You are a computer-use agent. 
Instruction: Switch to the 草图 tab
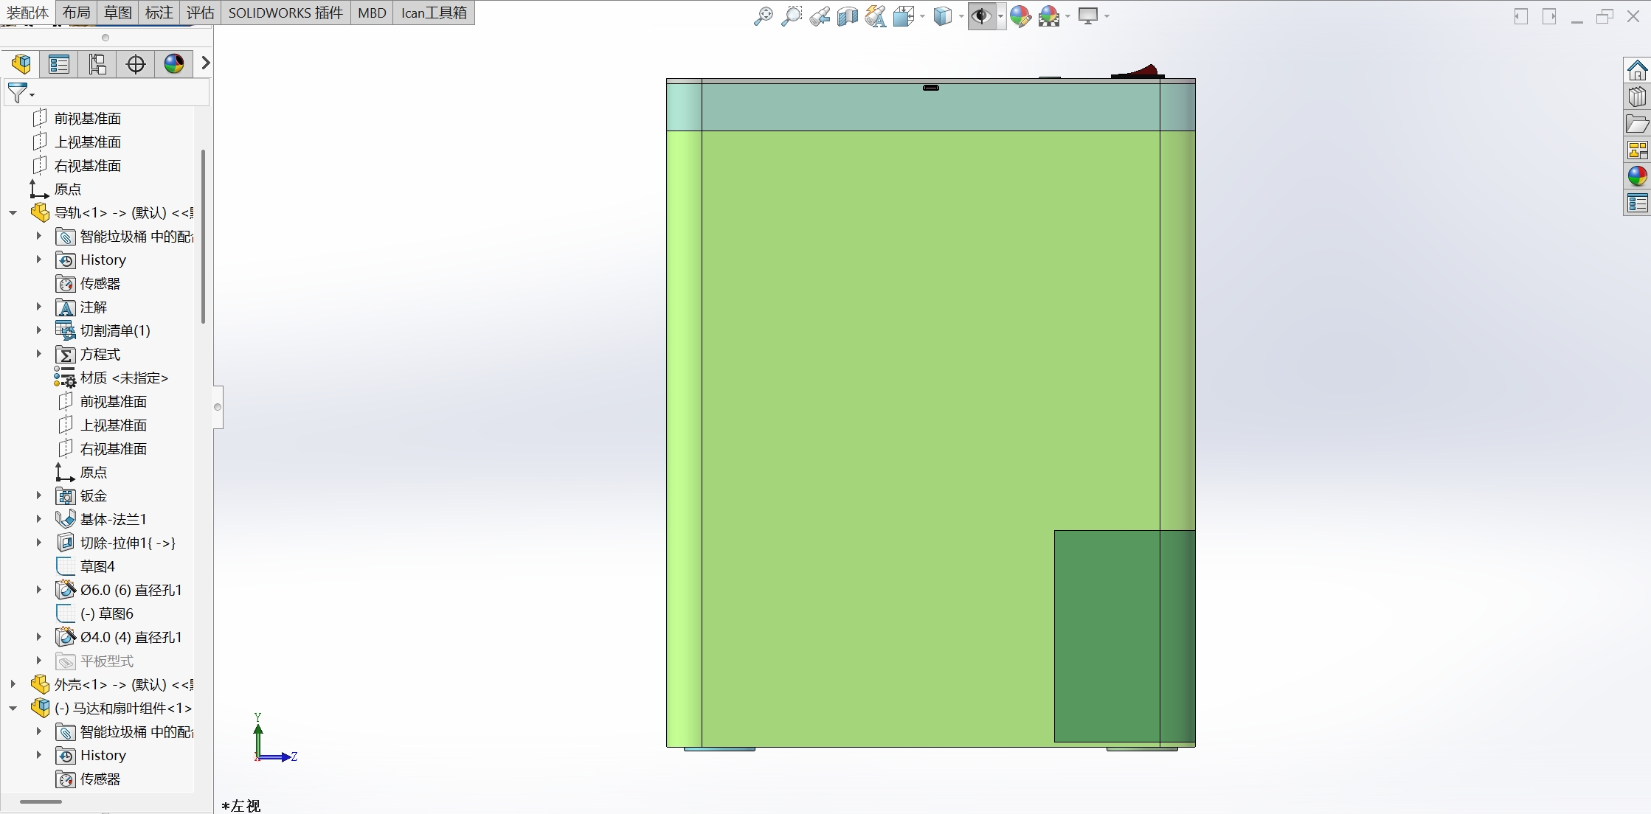click(x=118, y=13)
